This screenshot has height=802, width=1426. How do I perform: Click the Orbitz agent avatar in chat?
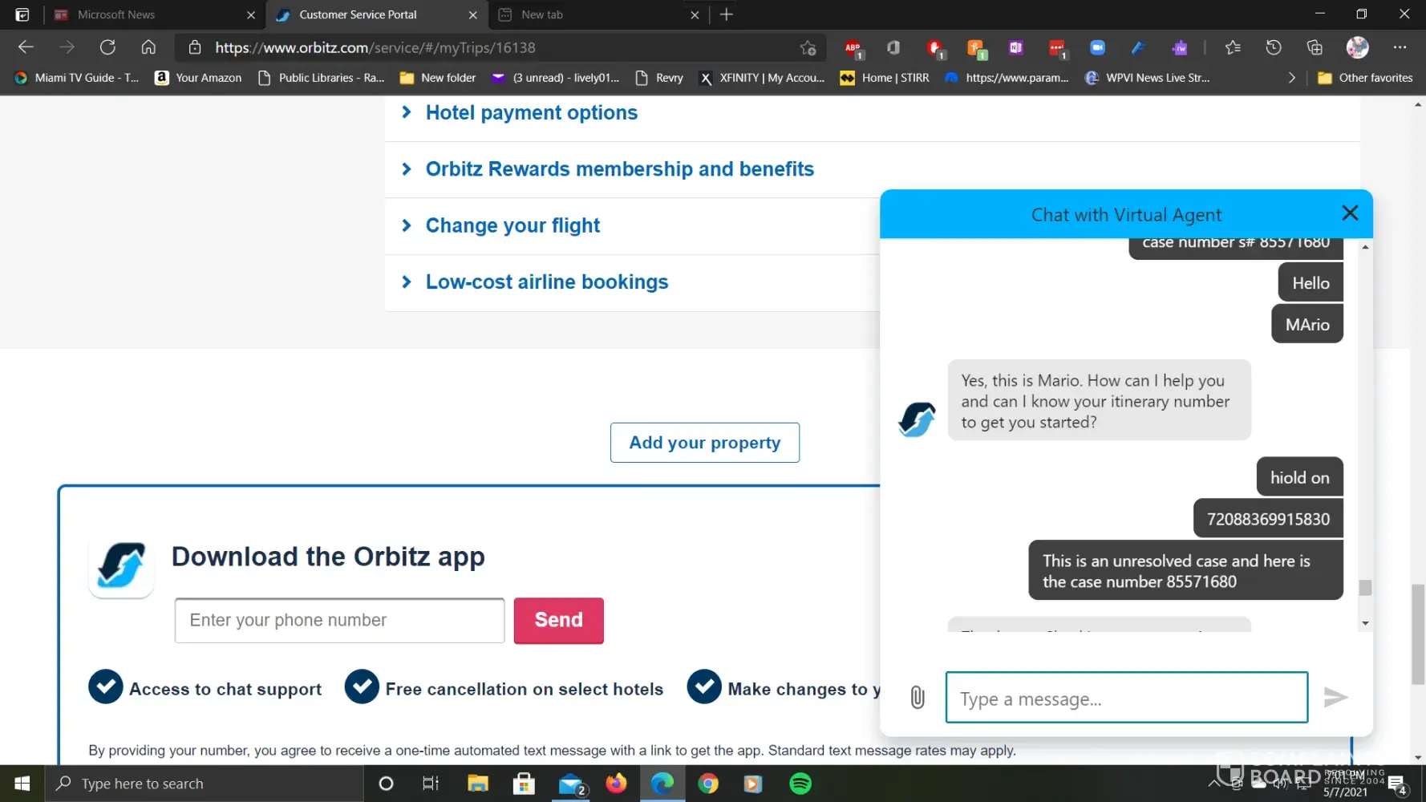click(917, 419)
